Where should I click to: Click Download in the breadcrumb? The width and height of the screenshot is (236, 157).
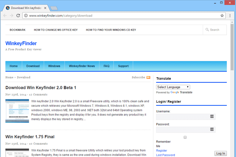(x=24, y=77)
